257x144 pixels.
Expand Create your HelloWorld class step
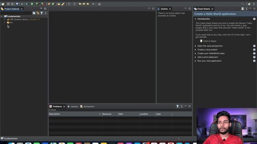click(196, 53)
